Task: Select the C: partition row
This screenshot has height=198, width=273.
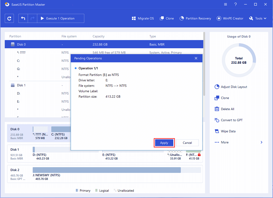Action: point(38,61)
